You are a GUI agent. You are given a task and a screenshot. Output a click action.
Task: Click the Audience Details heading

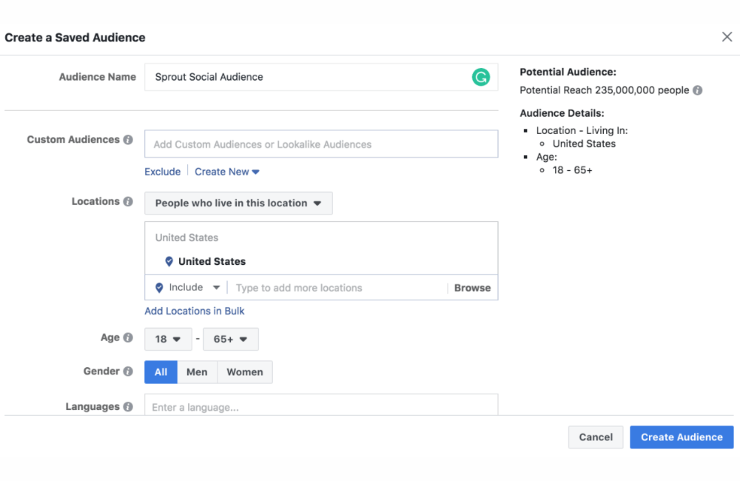click(562, 113)
